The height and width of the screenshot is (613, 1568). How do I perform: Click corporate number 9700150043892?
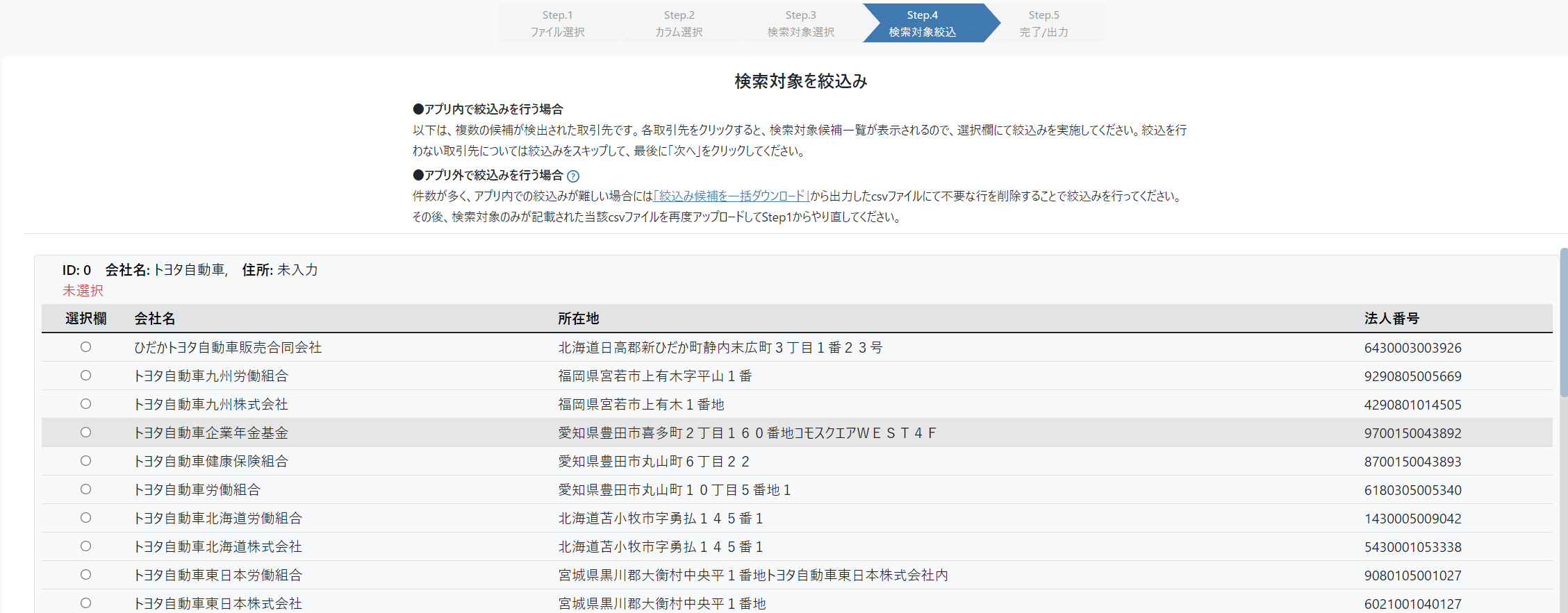tap(1413, 433)
